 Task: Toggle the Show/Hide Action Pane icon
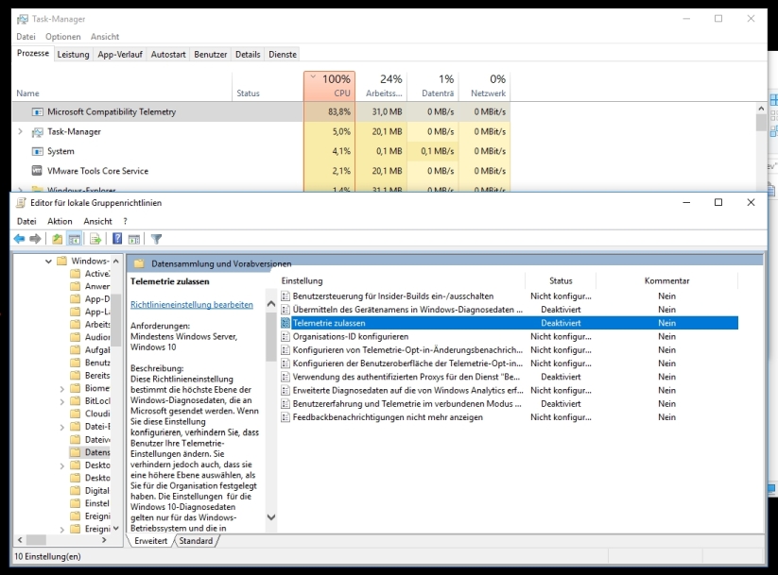pos(134,239)
